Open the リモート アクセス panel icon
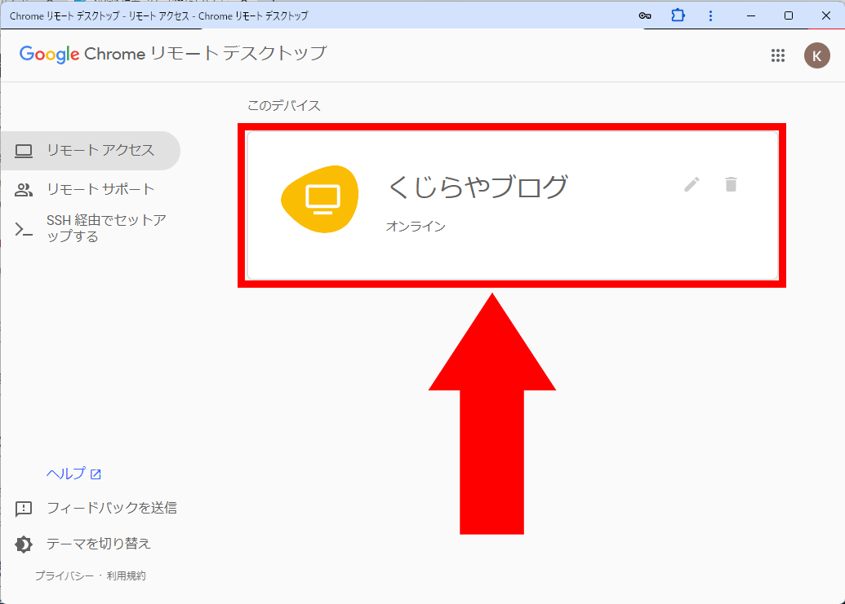 [x=25, y=151]
